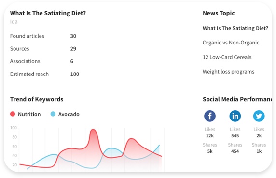Click the Twitter bird icon
276x178 pixels.
pyautogui.click(x=259, y=116)
